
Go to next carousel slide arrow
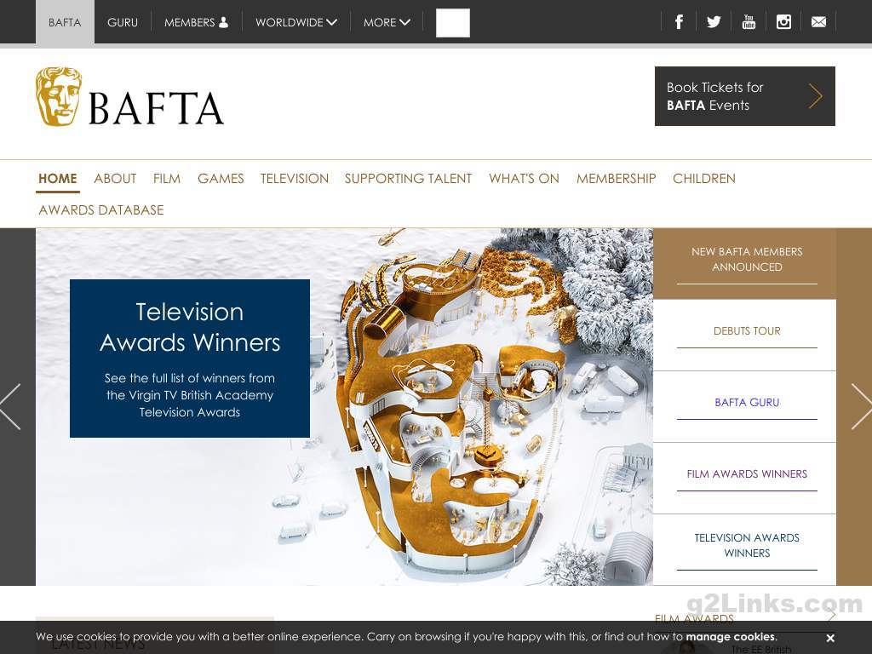pos(862,406)
